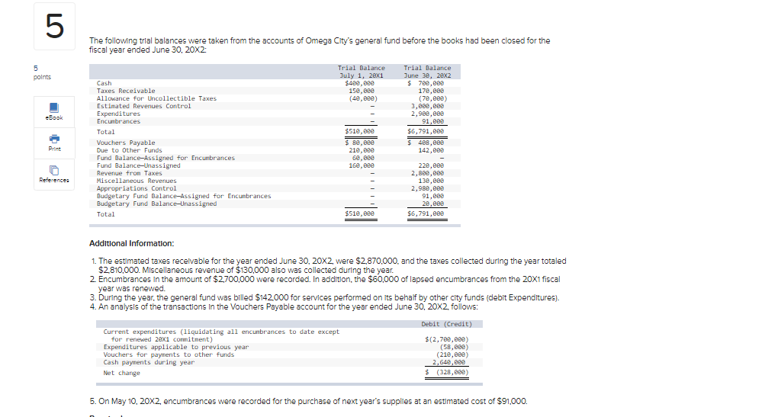
Task: Click 'Budgetary Fund Balance—Unassigned' label
Action: 156,204
